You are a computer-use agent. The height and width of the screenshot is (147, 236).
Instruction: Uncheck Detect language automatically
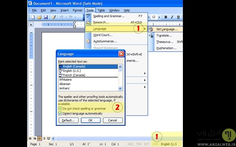click(60, 114)
